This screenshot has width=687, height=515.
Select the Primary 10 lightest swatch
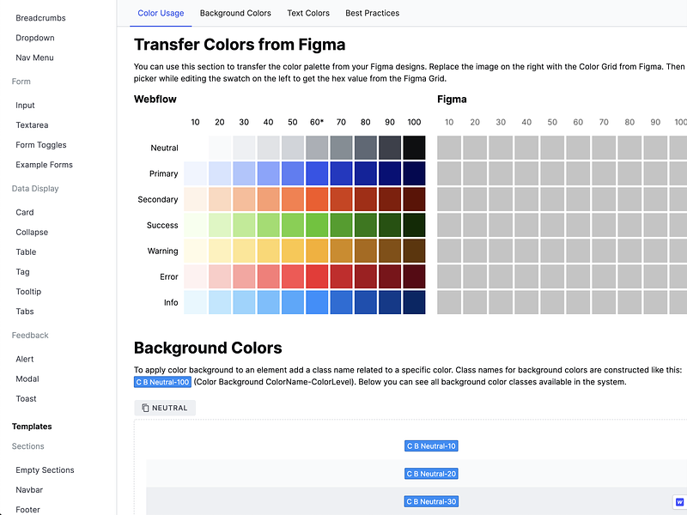(x=196, y=173)
